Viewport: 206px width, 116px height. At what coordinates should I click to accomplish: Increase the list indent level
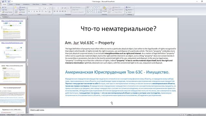click(x=65, y=8)
